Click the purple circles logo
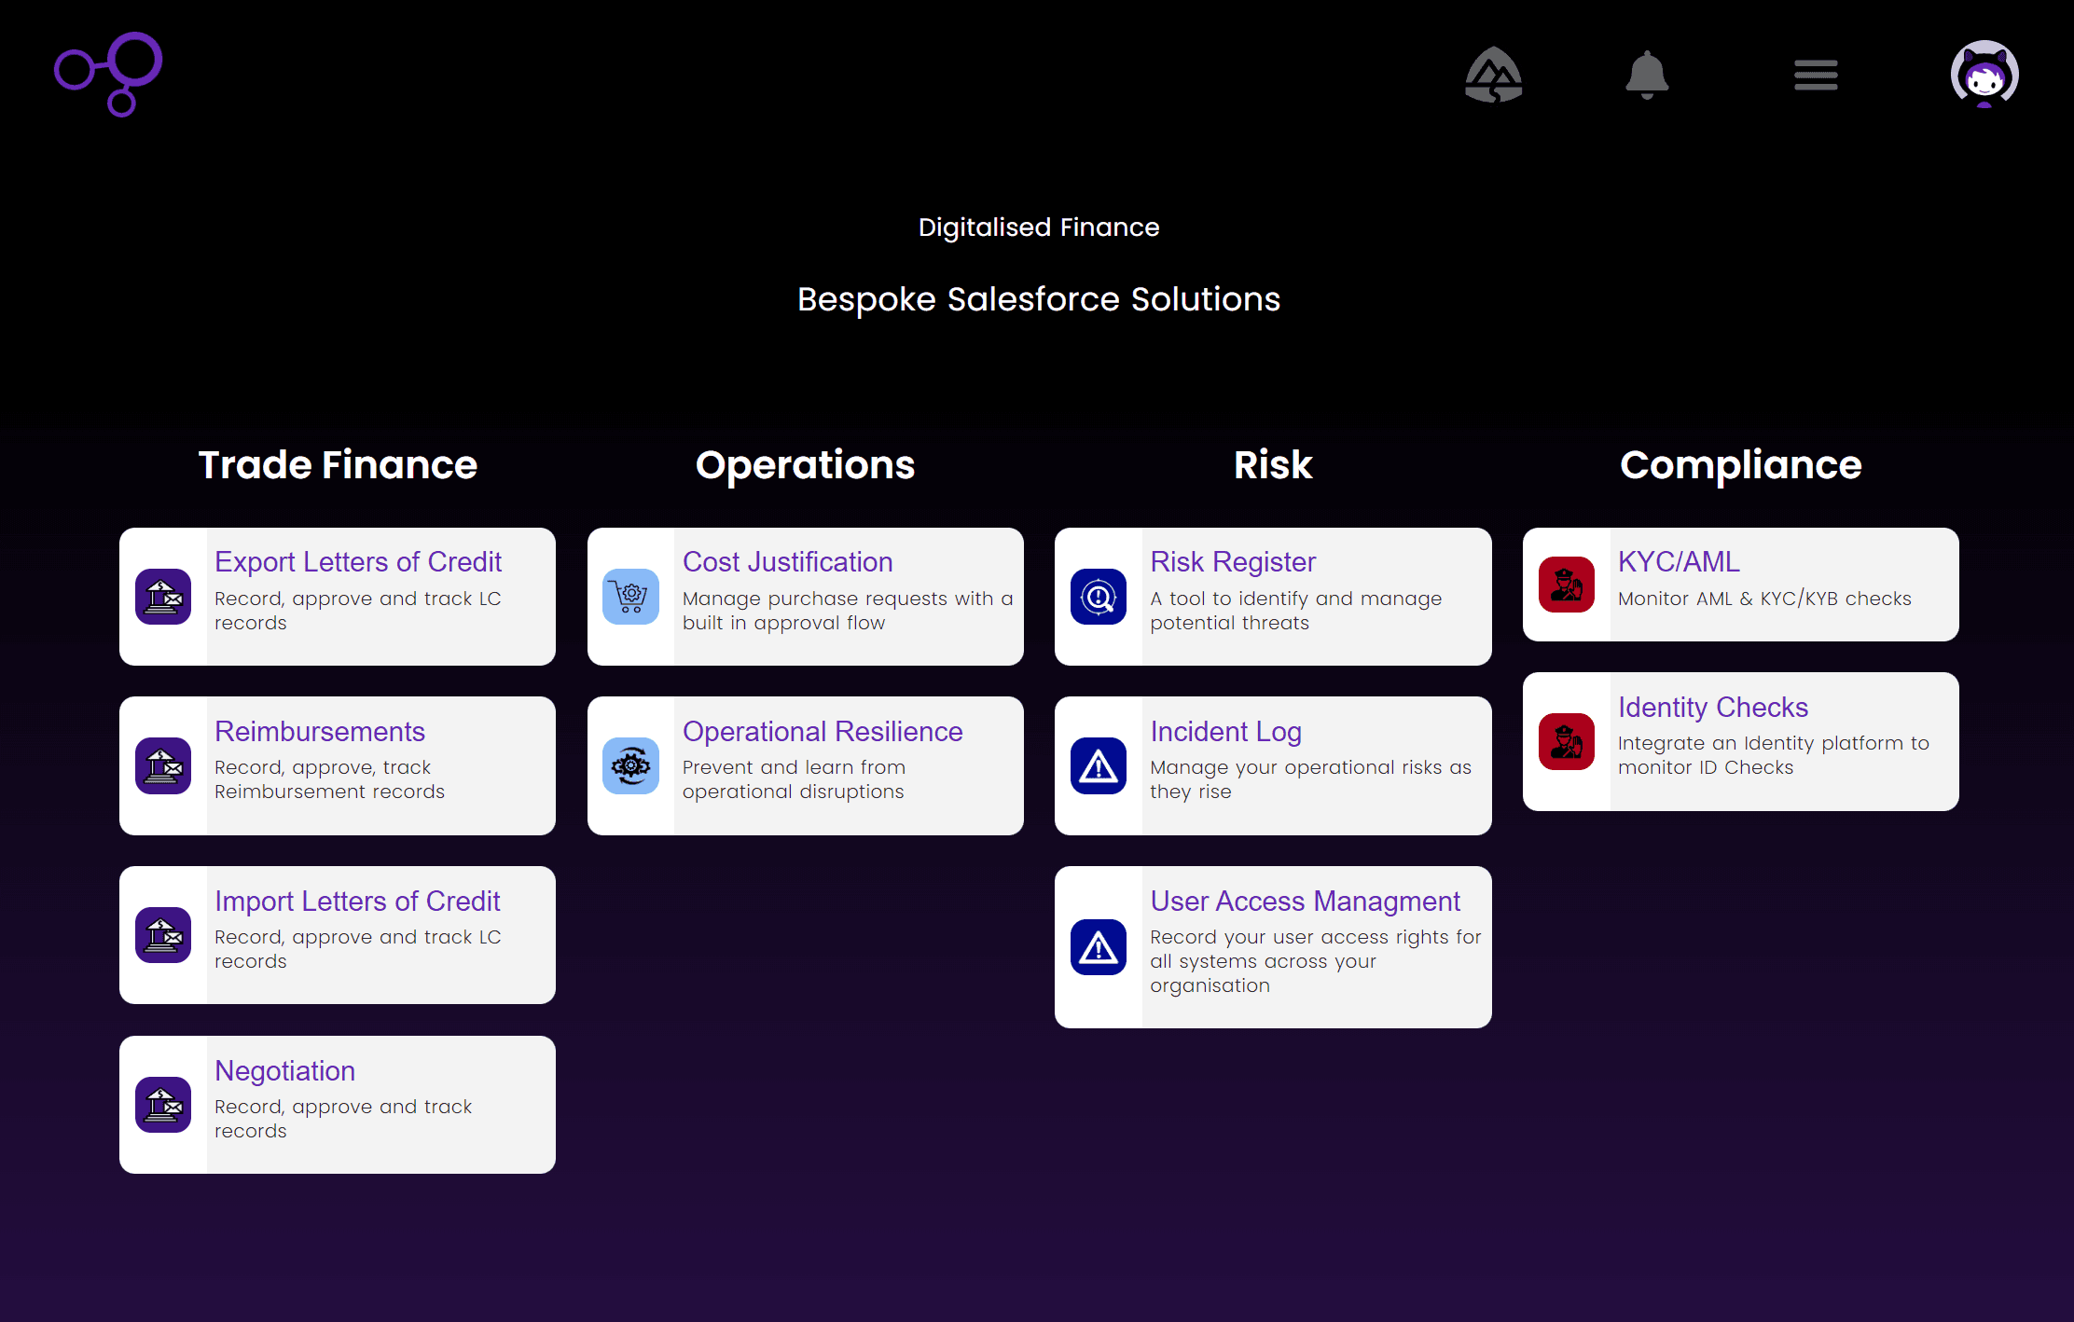This screenshot has height=1322, width=2074. [x=108, y=74]
